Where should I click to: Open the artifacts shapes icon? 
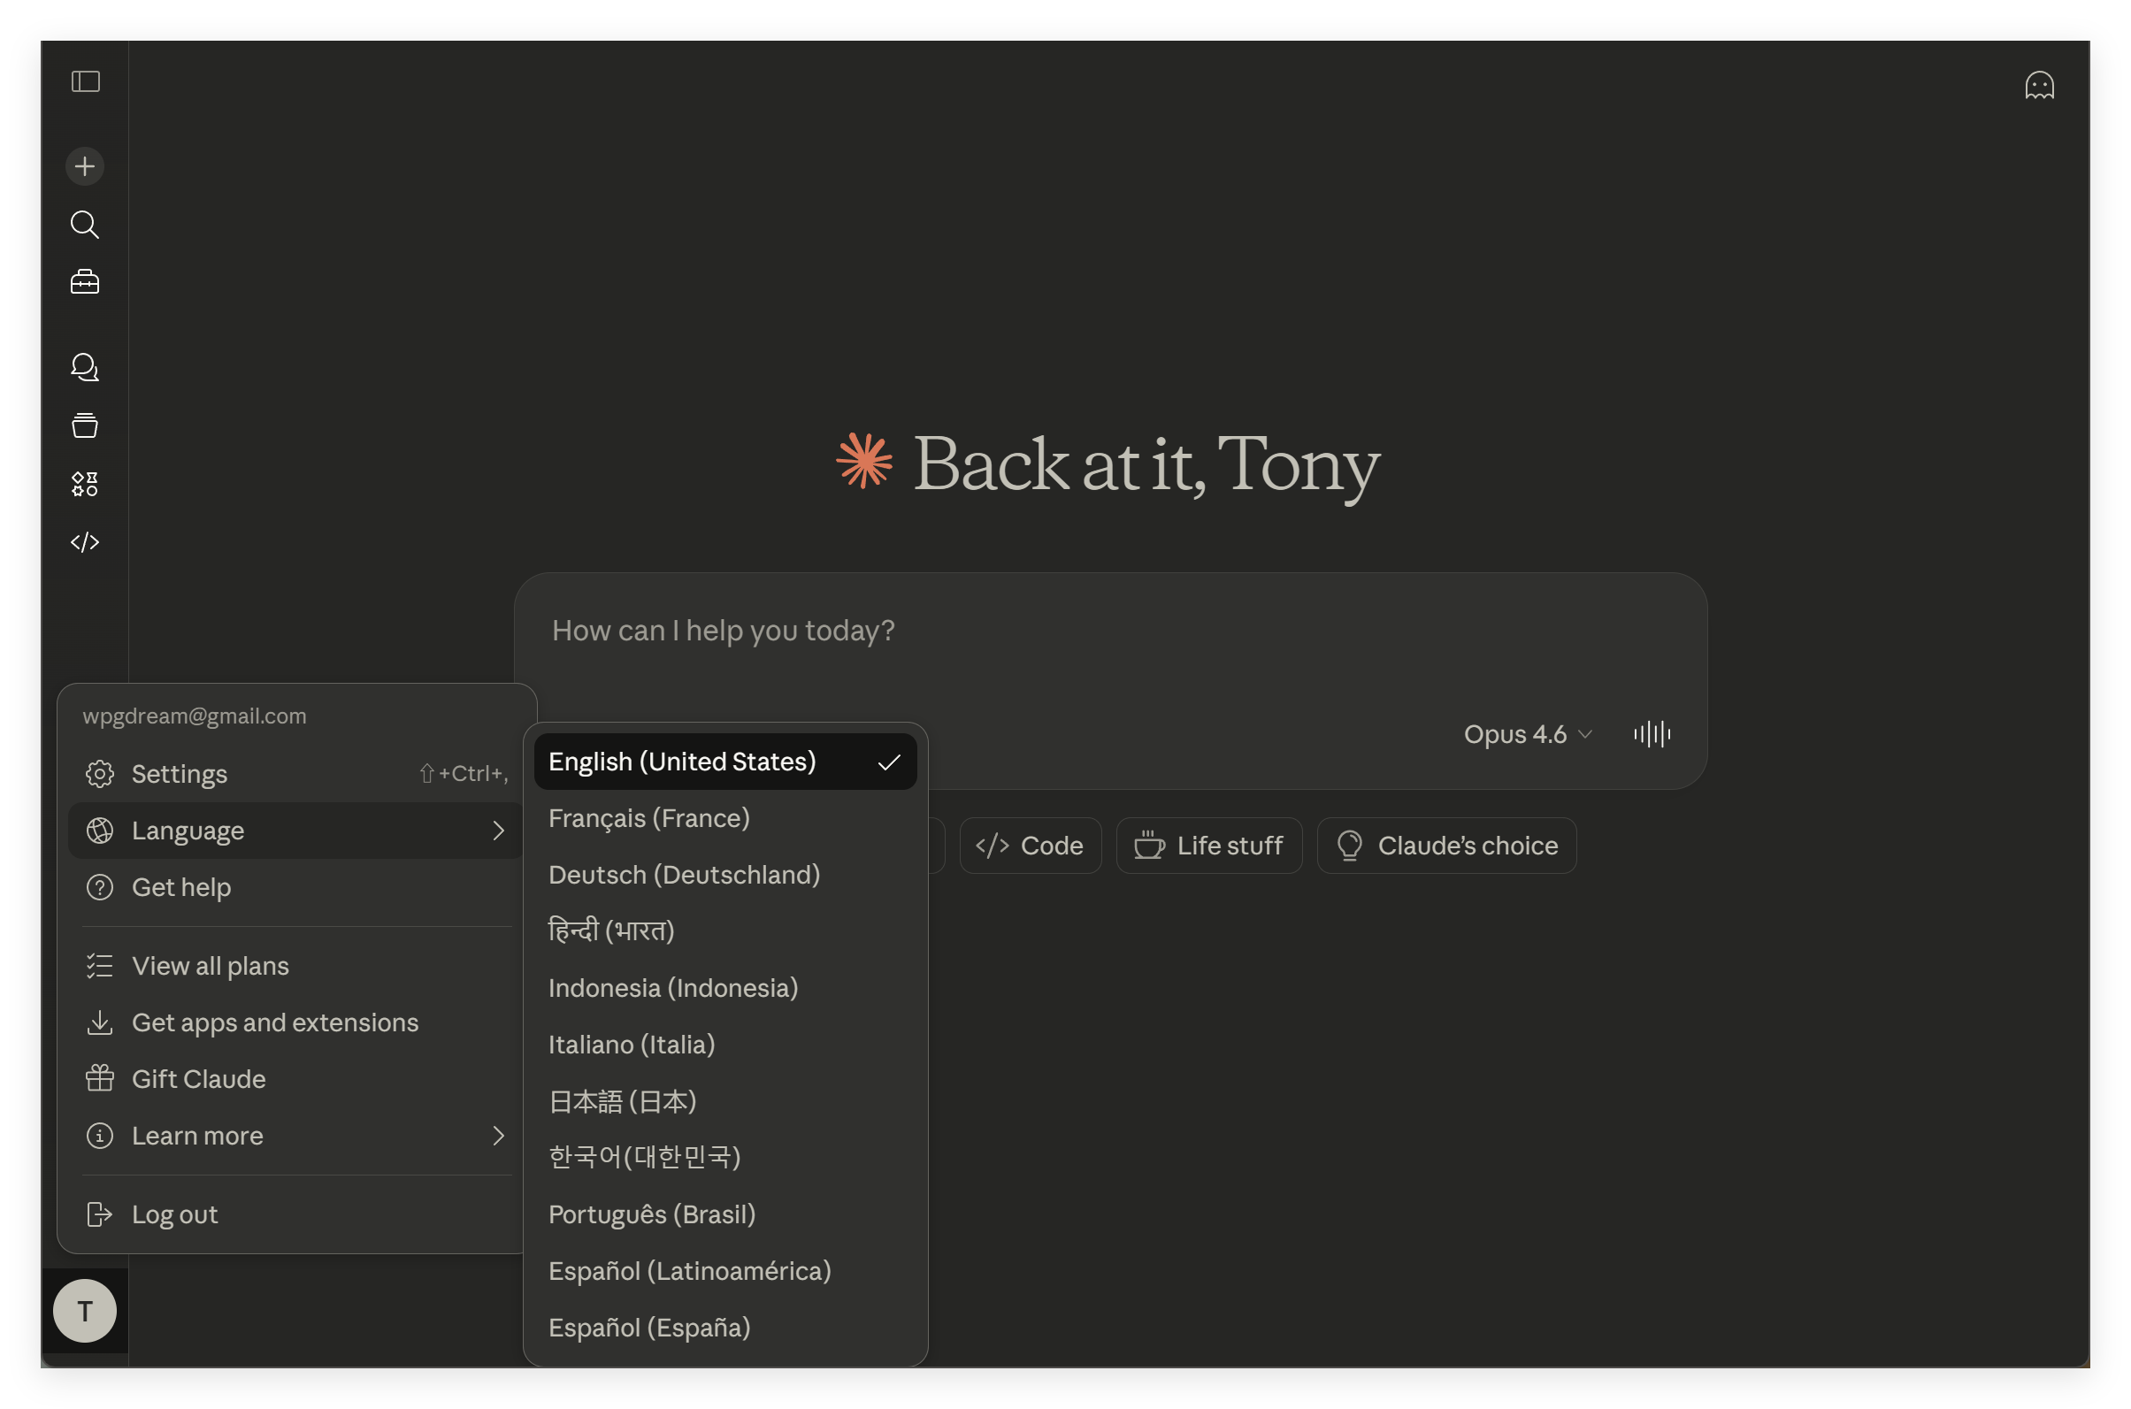coord(86,485)
